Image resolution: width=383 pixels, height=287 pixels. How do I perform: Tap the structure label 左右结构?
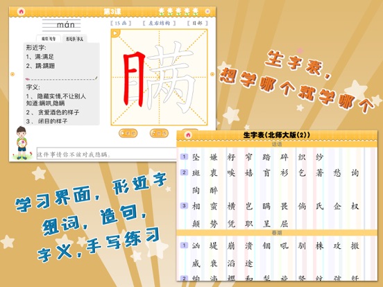point(160,23)
